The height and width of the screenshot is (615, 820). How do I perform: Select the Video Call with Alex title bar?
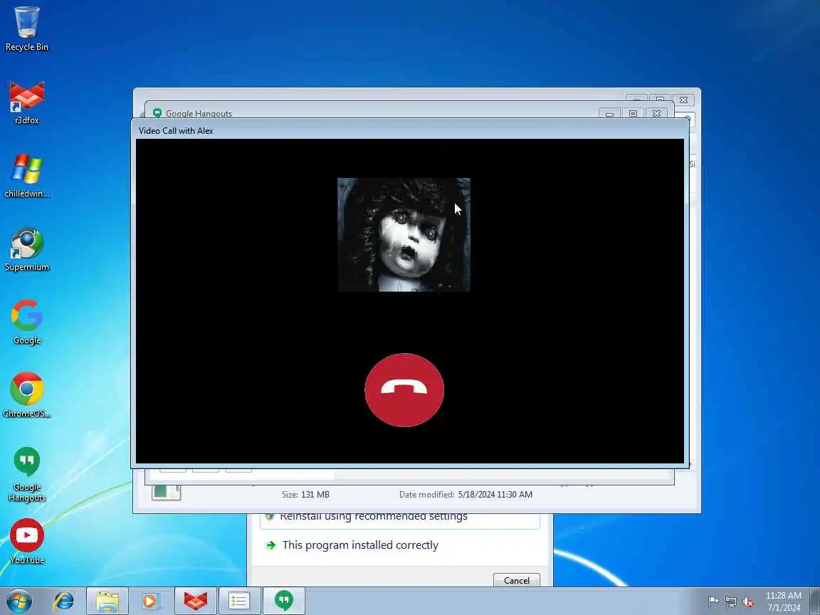click(409, 130)
